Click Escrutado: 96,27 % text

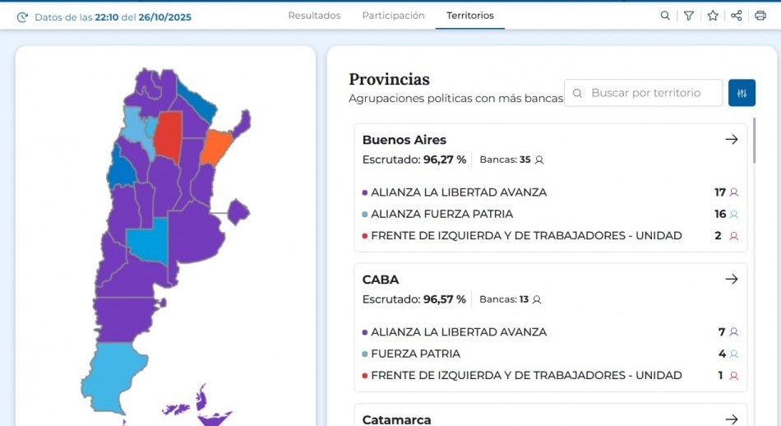(414, 160)
